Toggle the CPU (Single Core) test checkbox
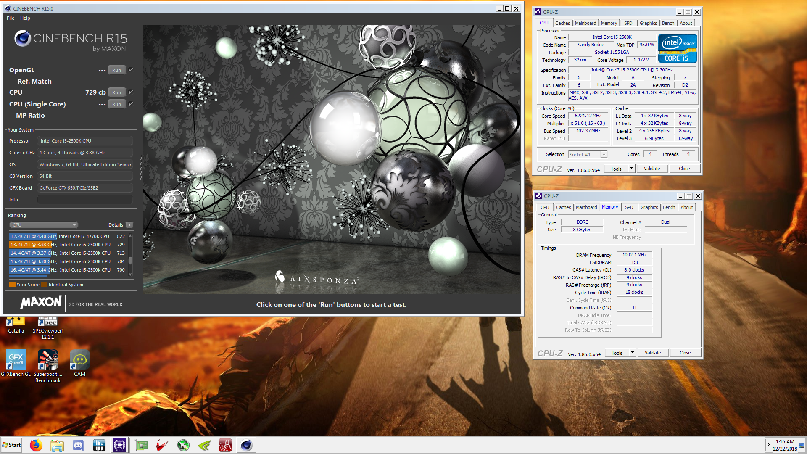 [131, 104]
